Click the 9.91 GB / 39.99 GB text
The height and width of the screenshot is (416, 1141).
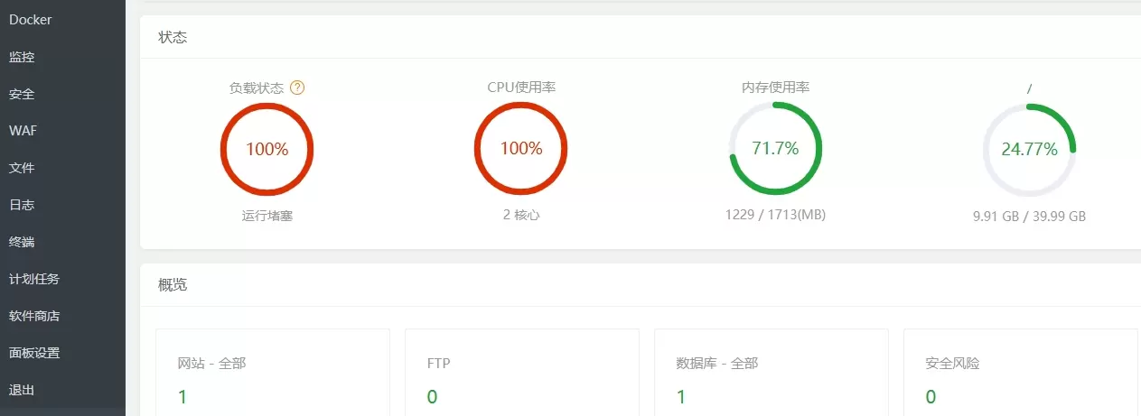point(1029,217)
